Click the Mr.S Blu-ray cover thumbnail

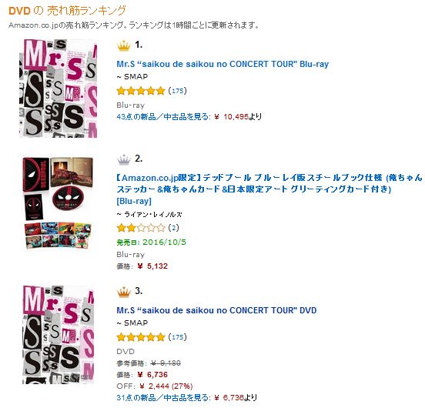pos(58,89)
